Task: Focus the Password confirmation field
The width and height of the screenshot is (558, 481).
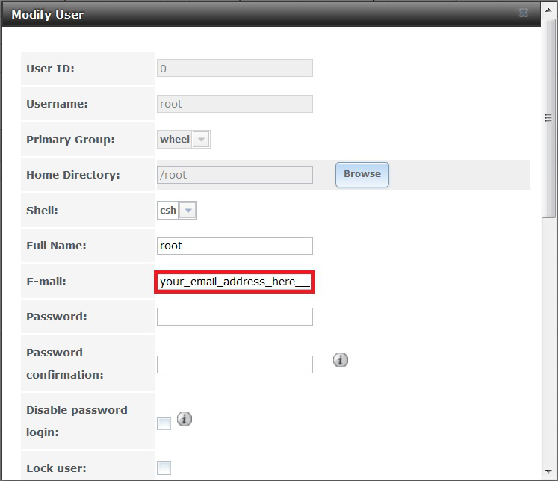Action: (x=235, y=364)
